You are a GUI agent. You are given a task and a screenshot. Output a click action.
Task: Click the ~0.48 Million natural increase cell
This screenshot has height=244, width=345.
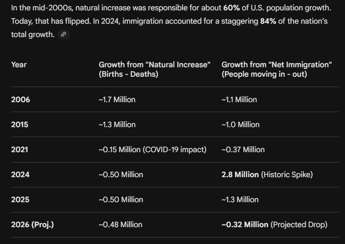[x=121, y=225]
